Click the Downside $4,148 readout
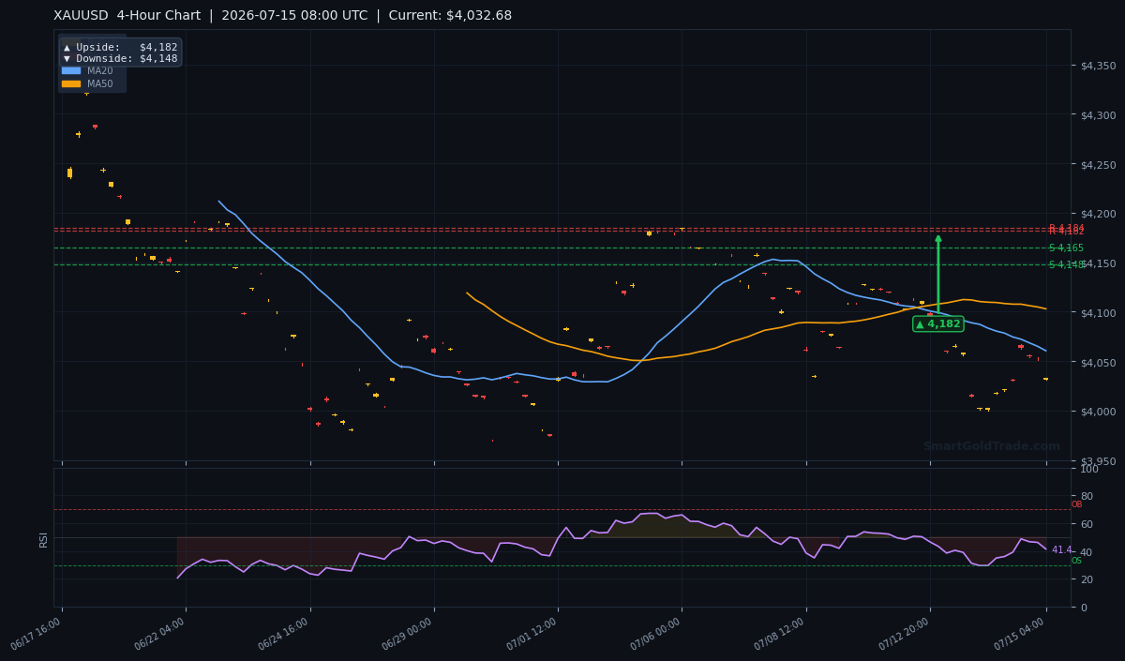 120,58
